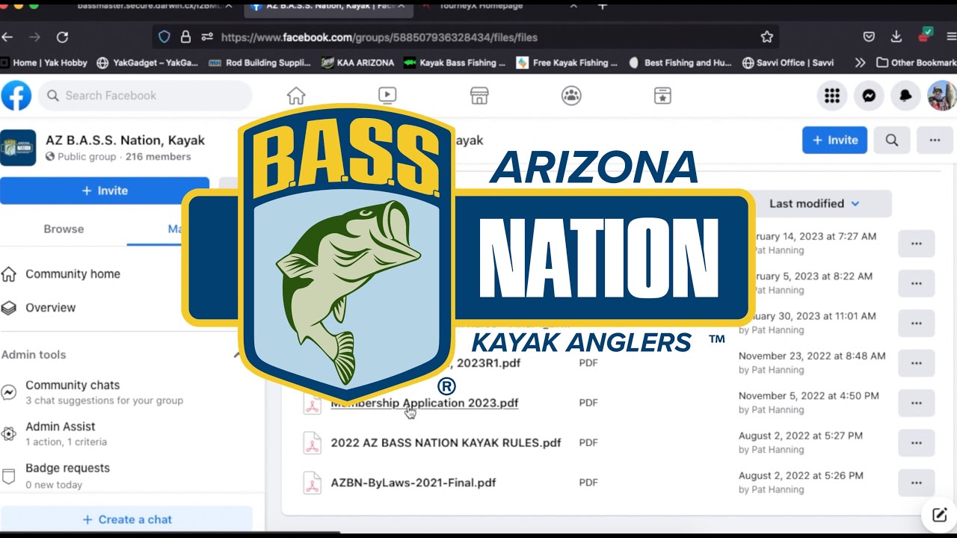957x538 pixels.
Task: Bookmark page with the star icon
Action: coord(766,37)
